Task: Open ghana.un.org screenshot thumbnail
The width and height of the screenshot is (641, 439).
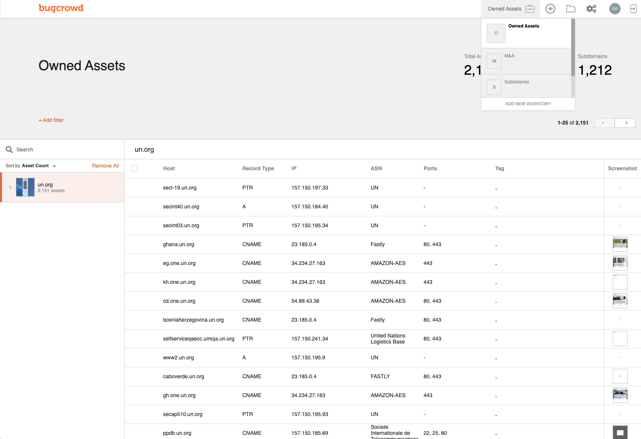Action: 620,244
